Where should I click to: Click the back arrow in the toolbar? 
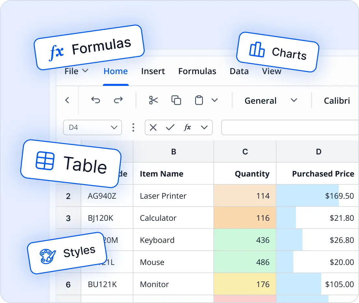[x=67, y=100]
